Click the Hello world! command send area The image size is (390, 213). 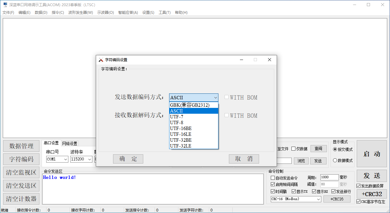(x=153, y=189)
